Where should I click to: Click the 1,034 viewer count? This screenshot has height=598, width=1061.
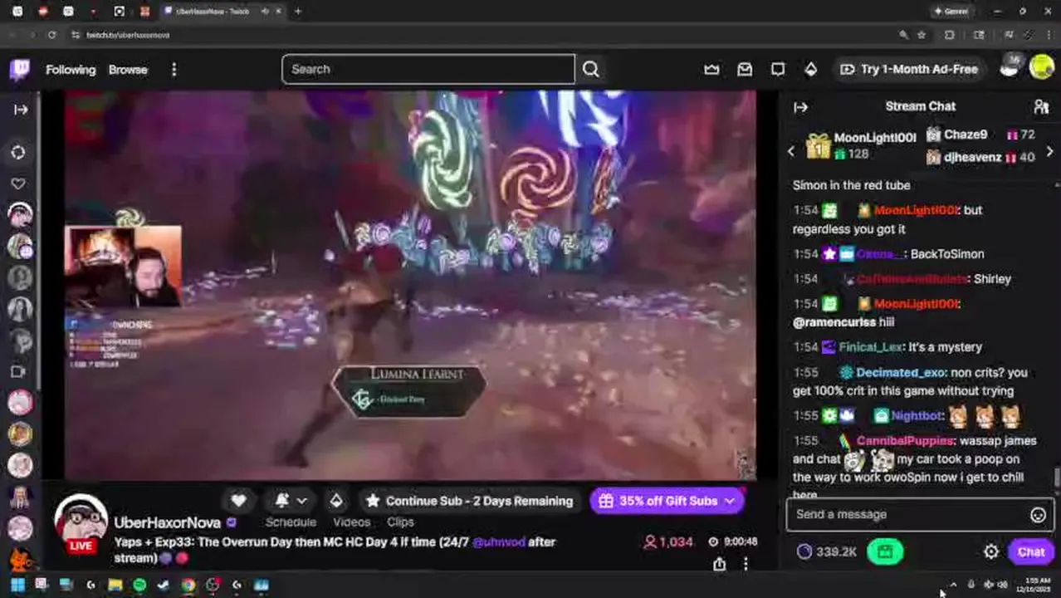coord(668,542)
